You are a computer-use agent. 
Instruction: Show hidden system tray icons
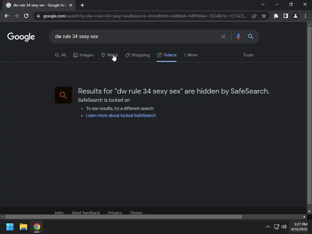pyautogui.click(x=268, y=227)
